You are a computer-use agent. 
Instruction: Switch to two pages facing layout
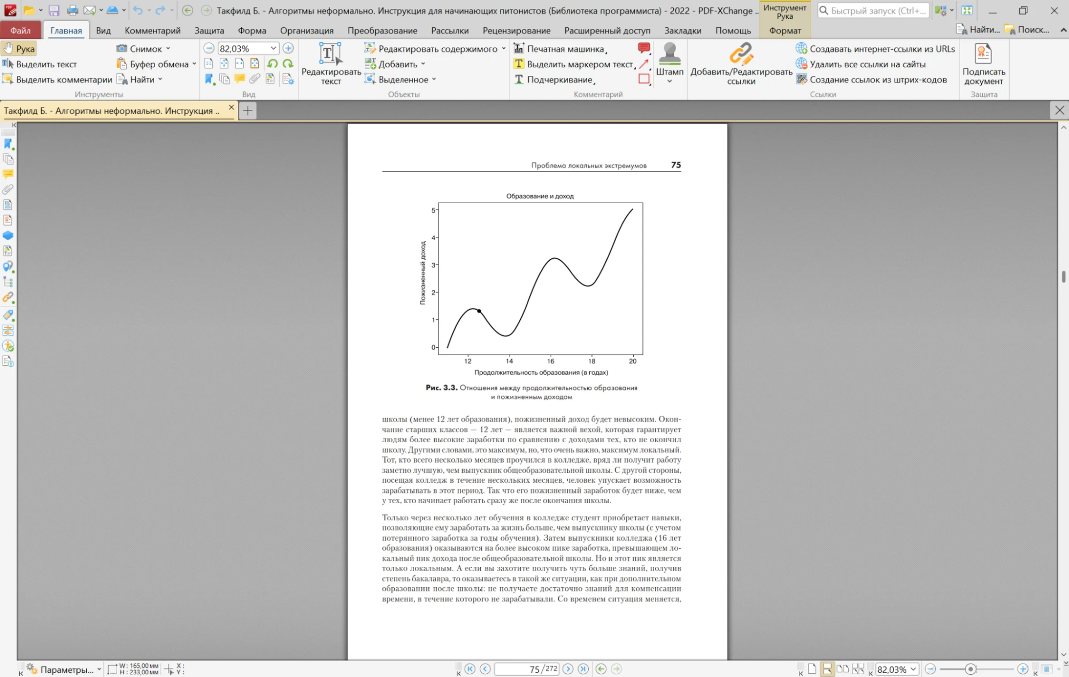coord(842,669)
